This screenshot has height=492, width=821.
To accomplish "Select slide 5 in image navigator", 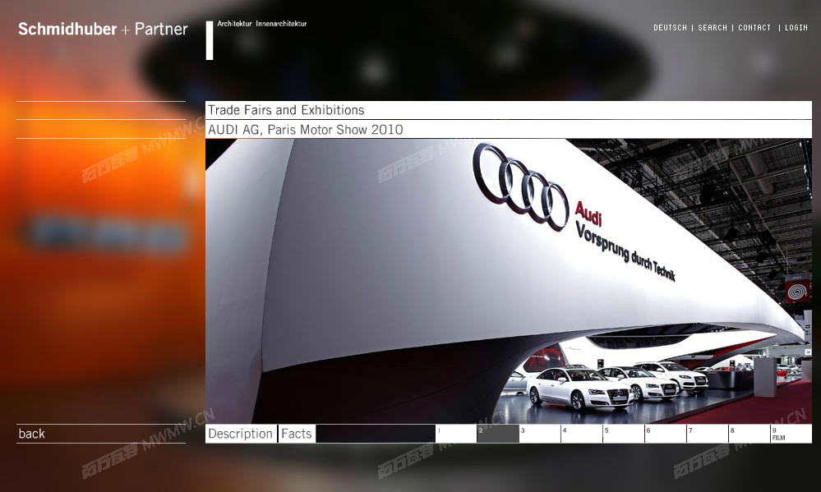I will click(x=624, y=434).
